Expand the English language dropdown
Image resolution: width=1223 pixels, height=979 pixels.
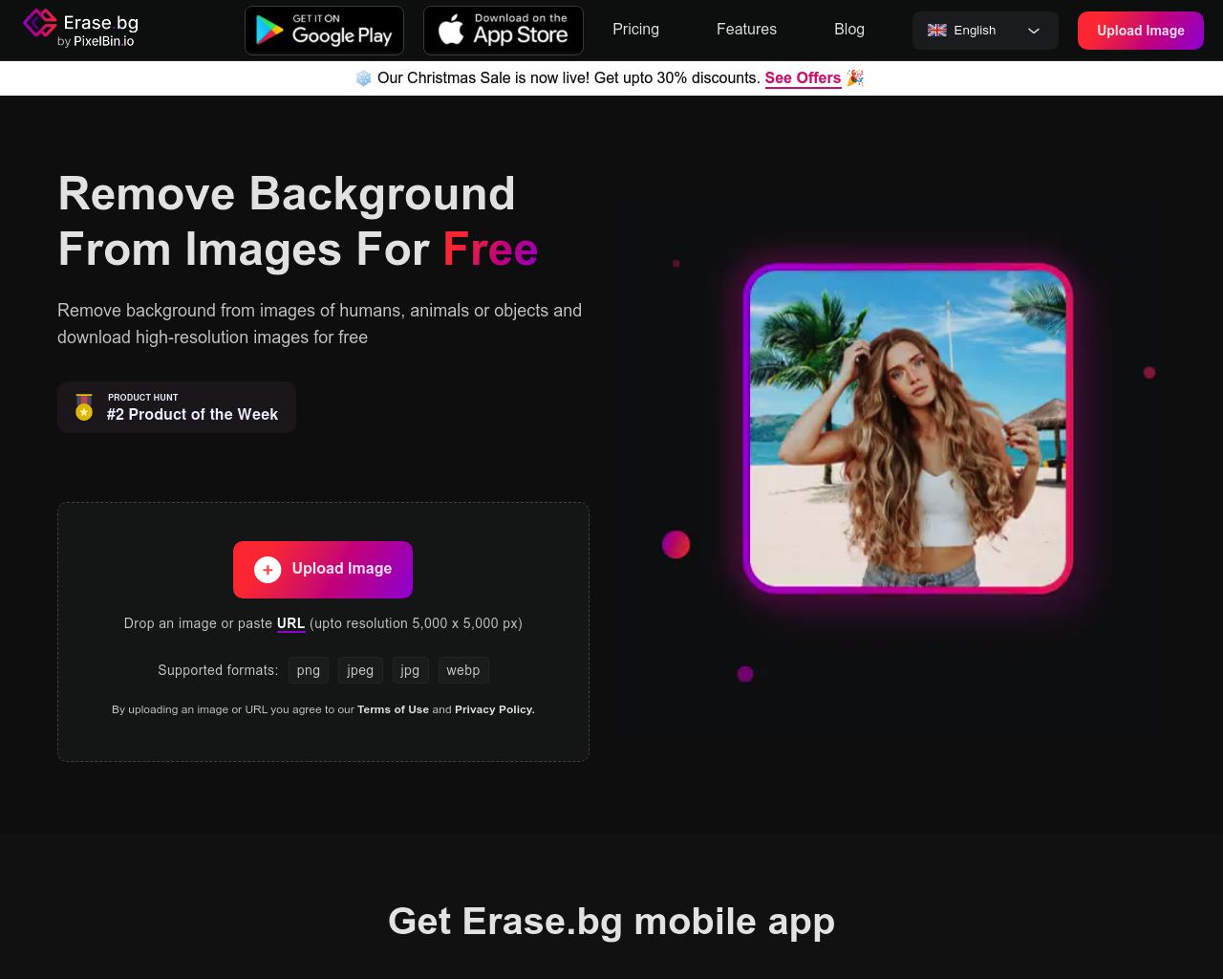[x=985, y=31]
